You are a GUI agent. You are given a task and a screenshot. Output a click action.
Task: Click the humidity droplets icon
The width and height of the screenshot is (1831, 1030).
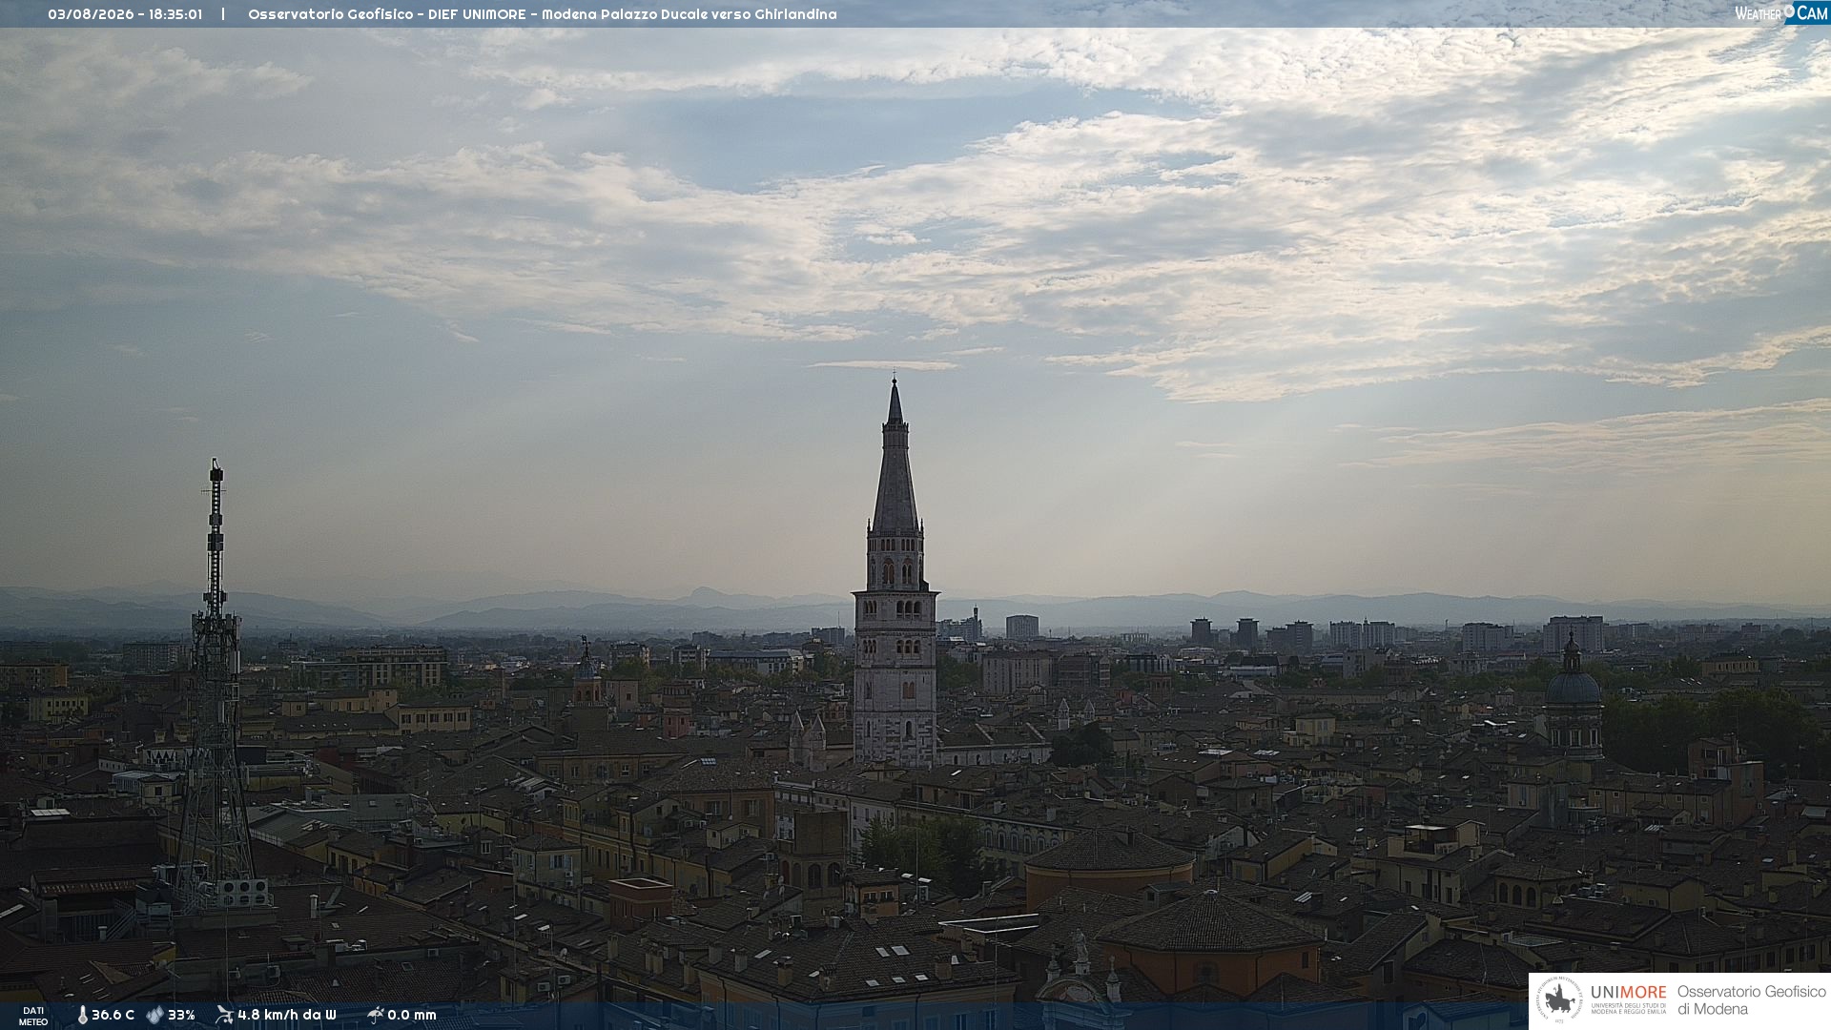(x=154, y=1015)
